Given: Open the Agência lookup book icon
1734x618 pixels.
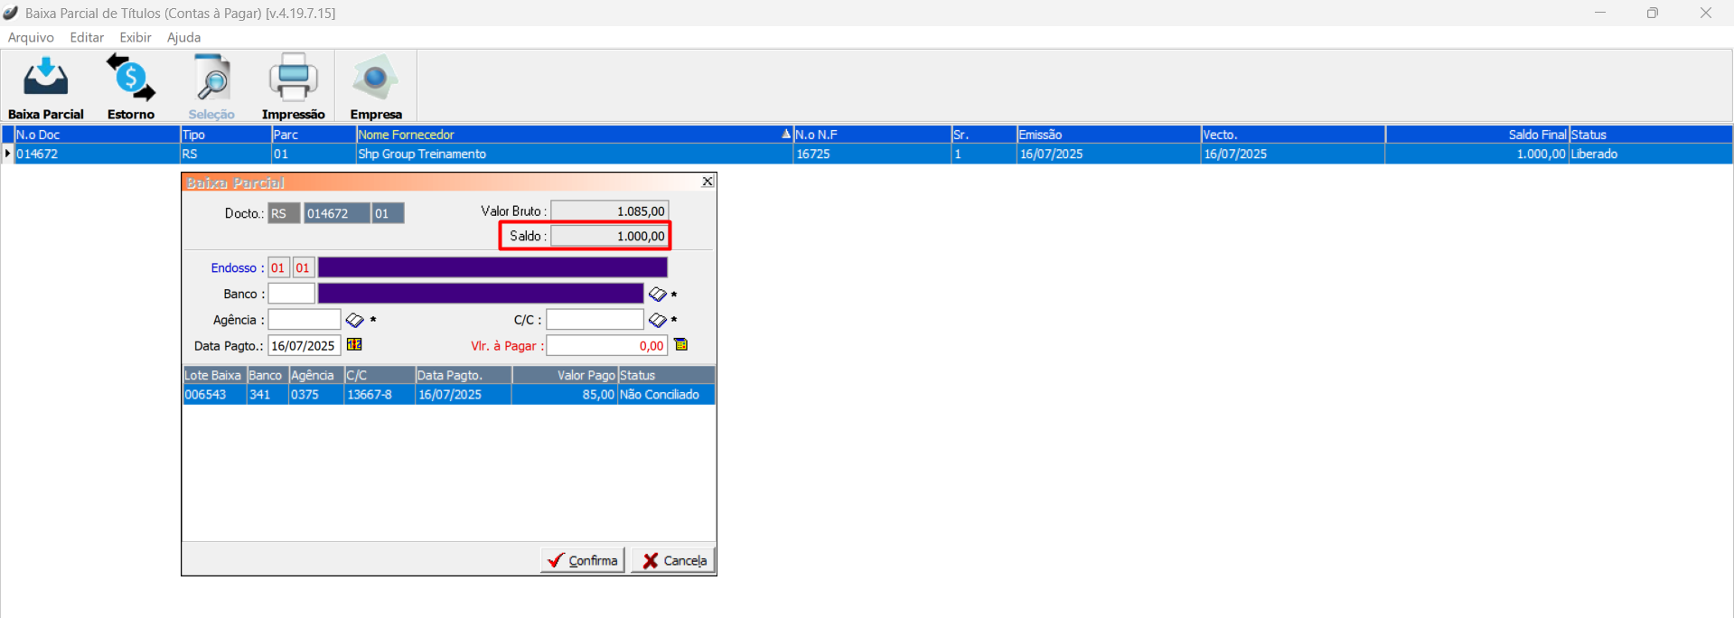Looking at the screenshot, I should [354, 320].
